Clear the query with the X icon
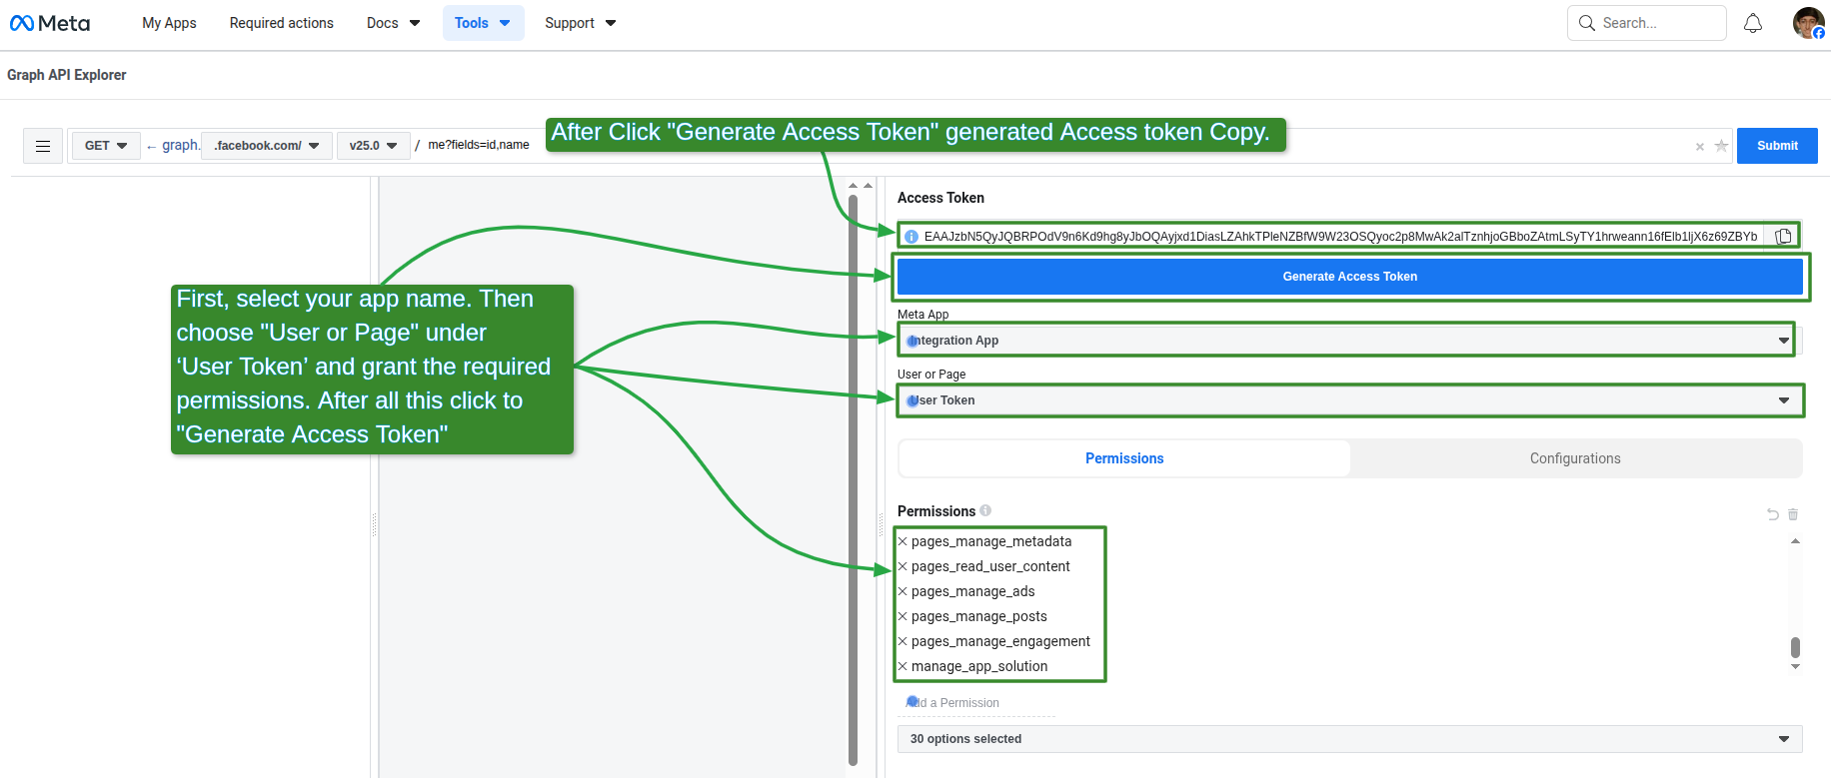Viewport: 1831px width, 778px height. tap(1699, 147)
